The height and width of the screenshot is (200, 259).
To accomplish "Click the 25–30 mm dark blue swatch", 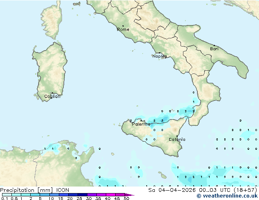I will (x=82, y=195).
